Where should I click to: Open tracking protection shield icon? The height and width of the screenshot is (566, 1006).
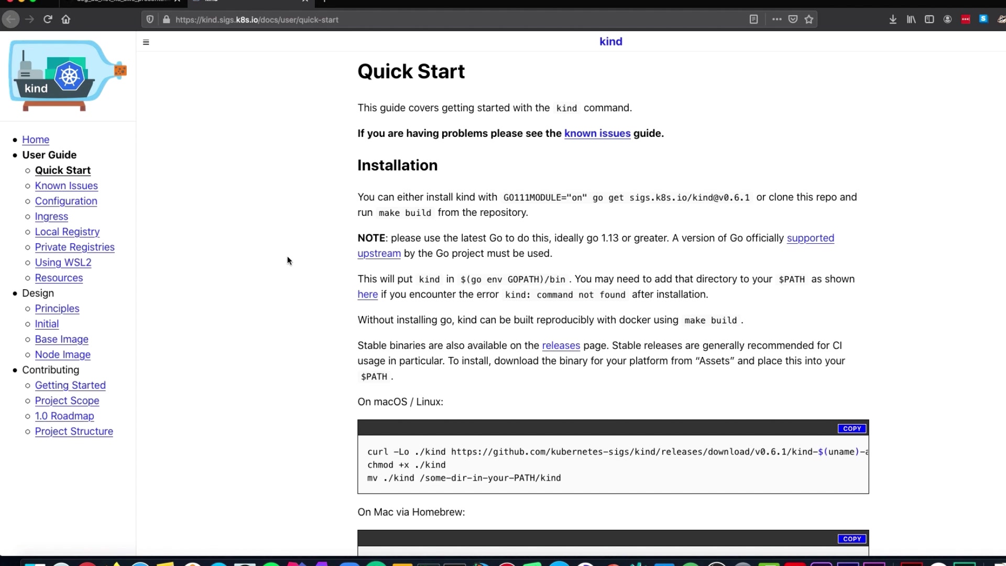150,19
